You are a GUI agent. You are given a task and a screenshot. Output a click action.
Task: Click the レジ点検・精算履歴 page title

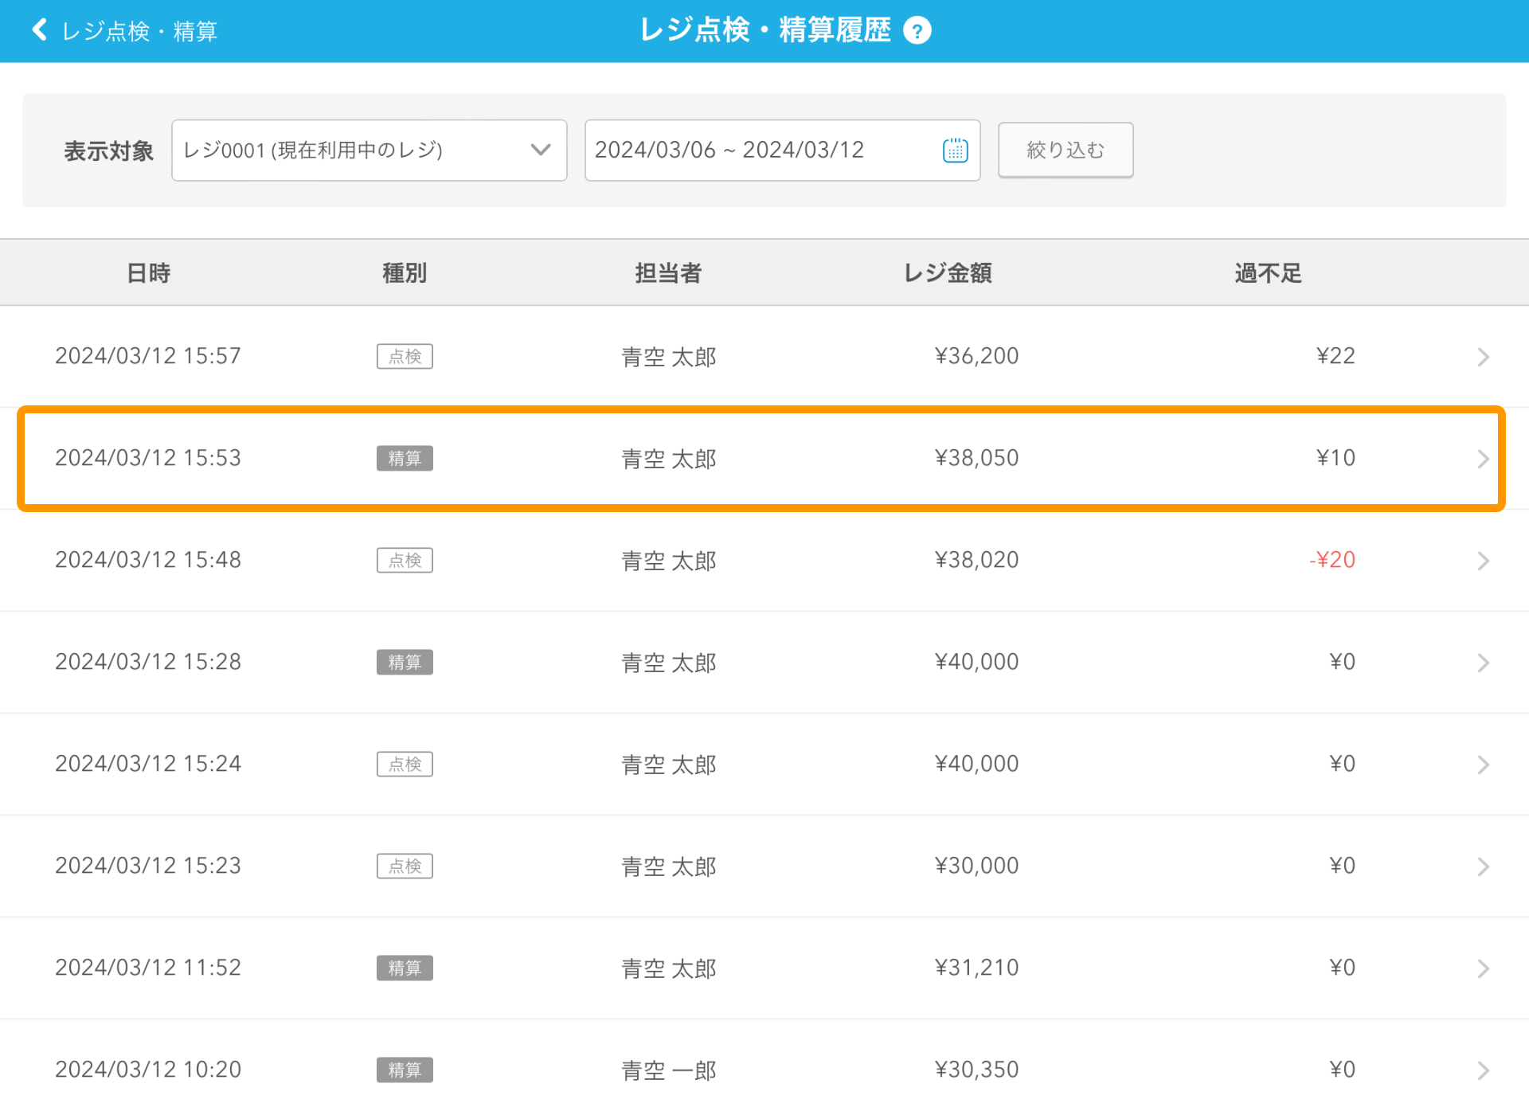click(765, 30)
